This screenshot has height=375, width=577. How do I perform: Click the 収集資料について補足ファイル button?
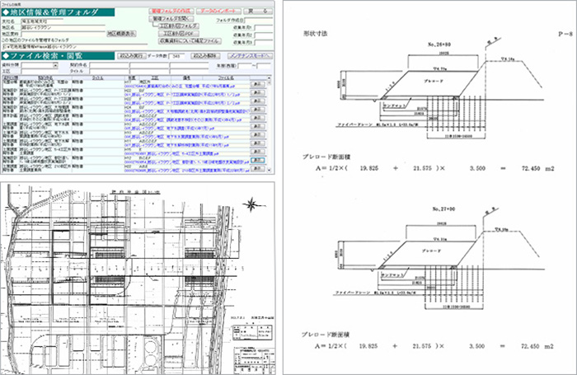pyautogui.click(x=190, y=41)
